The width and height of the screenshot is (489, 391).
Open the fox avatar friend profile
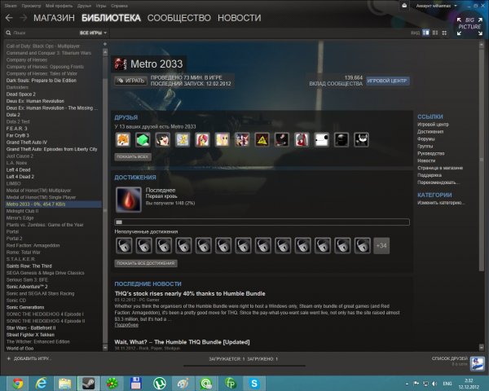click(x=123, y=139)
